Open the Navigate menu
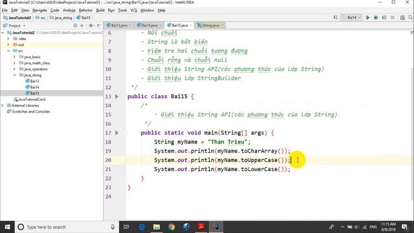The height and width of the screenshot is (233, 414). 39,10
